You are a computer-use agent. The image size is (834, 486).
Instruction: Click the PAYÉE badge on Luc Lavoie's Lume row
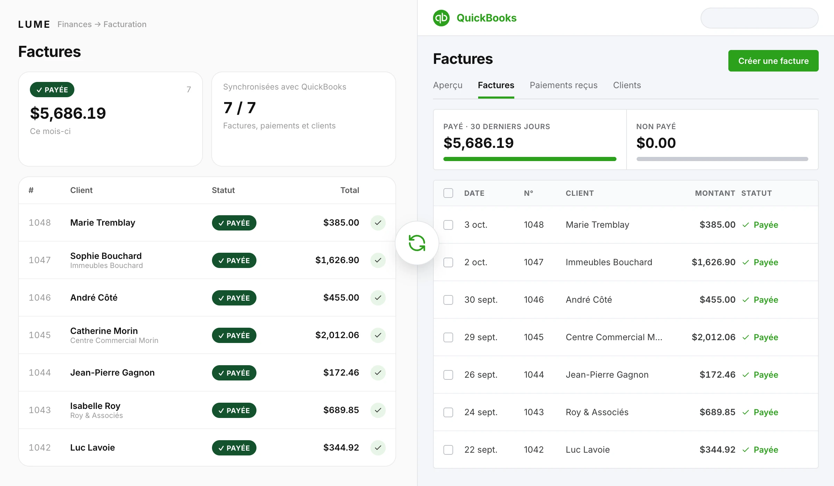click(x=234, y=448)
